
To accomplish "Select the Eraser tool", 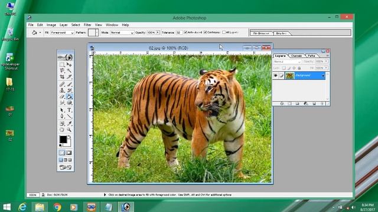I will [62, 97].
